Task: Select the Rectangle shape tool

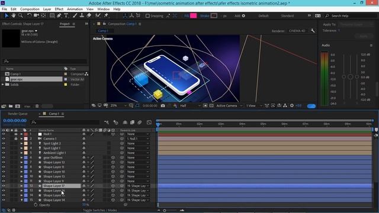Action: click(52, 16)
